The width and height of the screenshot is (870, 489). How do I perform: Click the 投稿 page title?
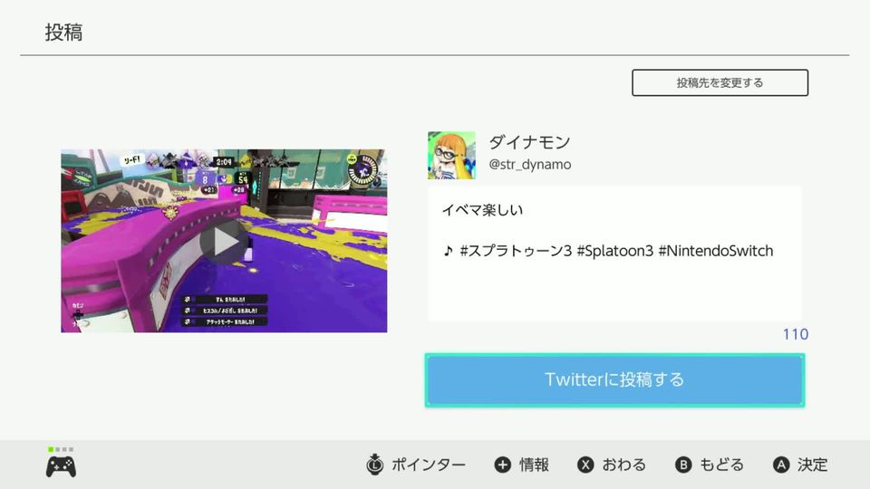click(x=63, y=33)
